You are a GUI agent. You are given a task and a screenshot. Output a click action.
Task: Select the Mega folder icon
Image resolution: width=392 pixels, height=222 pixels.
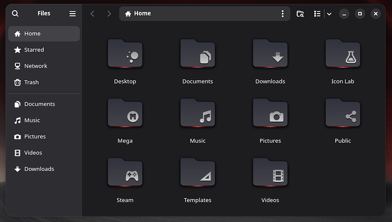pyautogui.click(x=125, y=113)
